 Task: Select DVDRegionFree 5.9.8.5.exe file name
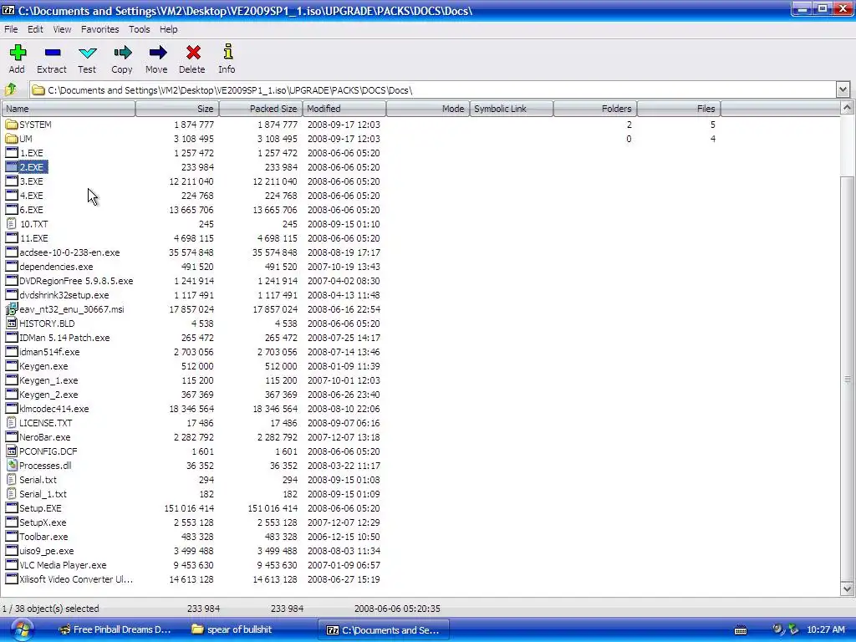click(76, 281)
